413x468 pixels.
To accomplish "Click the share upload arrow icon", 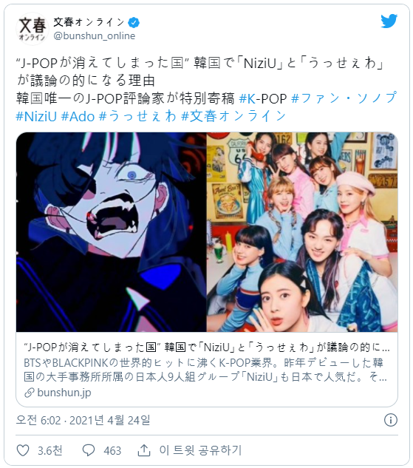I will coord(144,450).
